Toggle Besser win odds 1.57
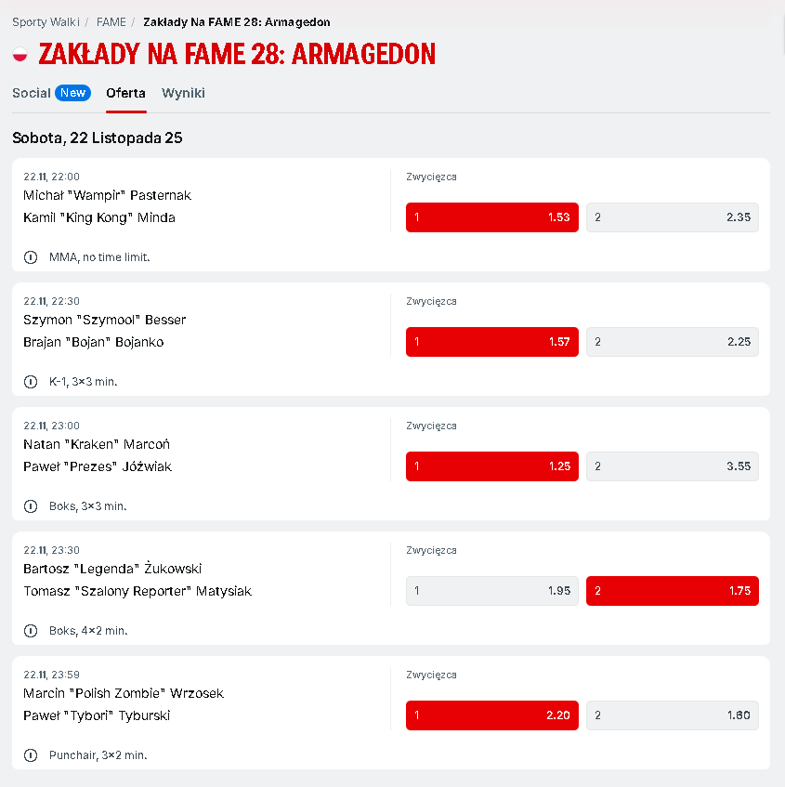The image size is (785, 787). [x=491, y=342]
